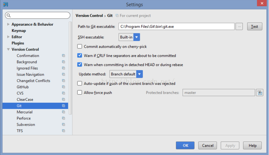The image size is (269, 155).
Task: Click the Test button
Action: point(254,26)
